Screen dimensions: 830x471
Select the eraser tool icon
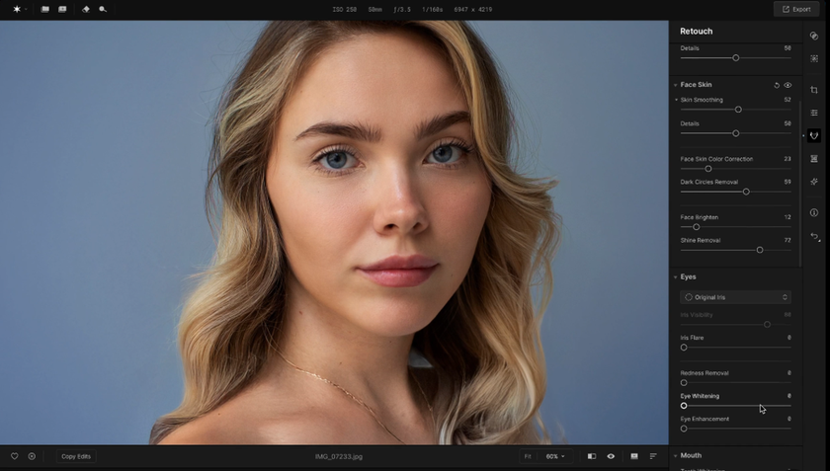86,9
